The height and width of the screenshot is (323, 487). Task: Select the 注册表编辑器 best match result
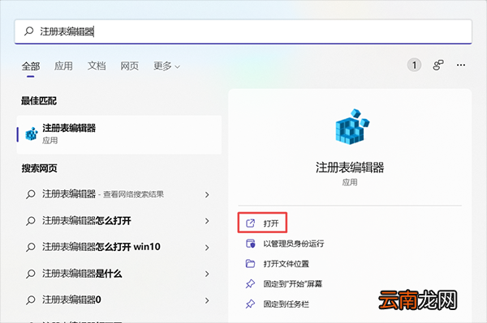click(x=119, y=134)
